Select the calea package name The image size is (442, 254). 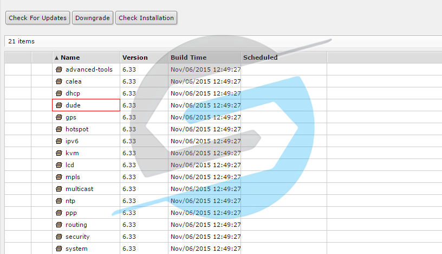[x=74, y=81]
